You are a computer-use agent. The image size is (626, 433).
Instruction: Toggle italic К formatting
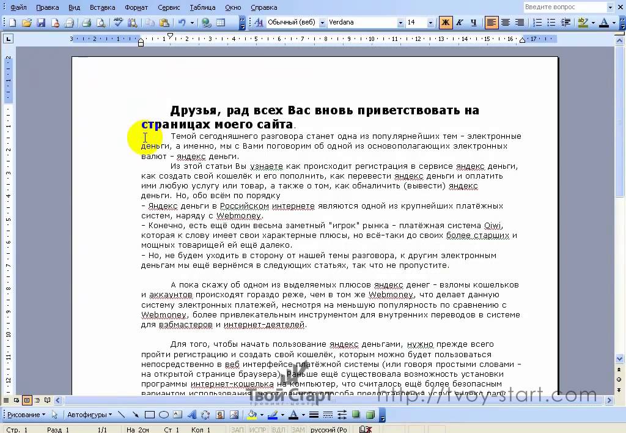pyautogui.click(x=460, y=23)
